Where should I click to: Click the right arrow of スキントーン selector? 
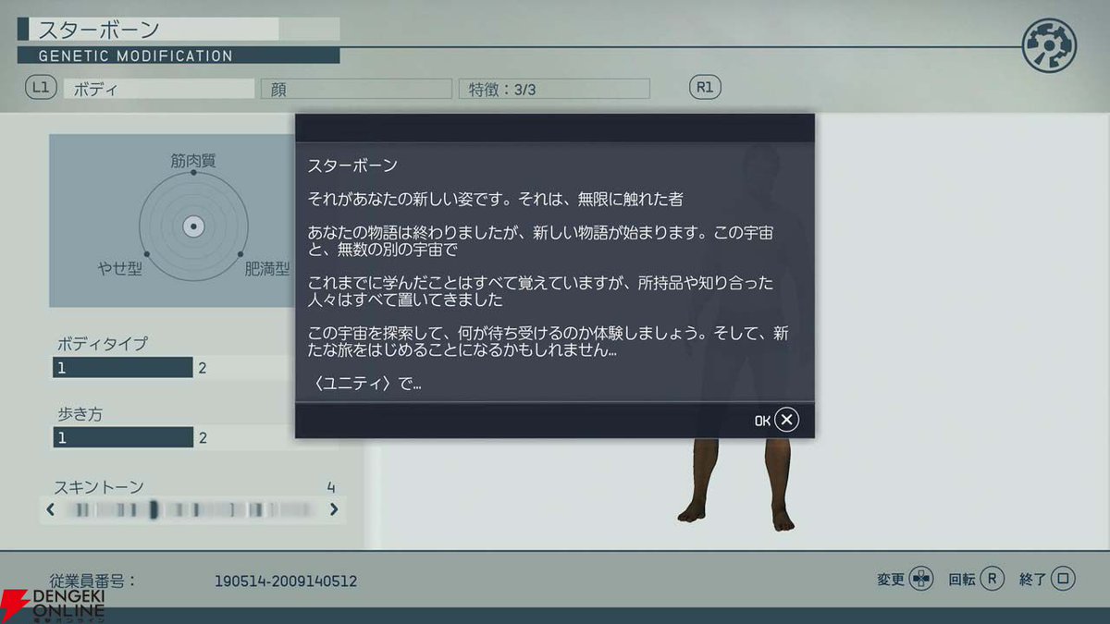[333, 509]
